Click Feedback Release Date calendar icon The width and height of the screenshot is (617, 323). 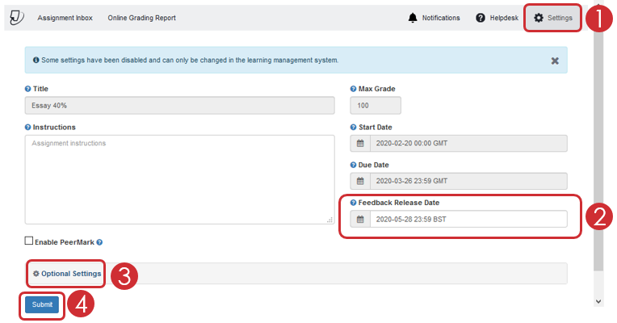coord(360,219)
